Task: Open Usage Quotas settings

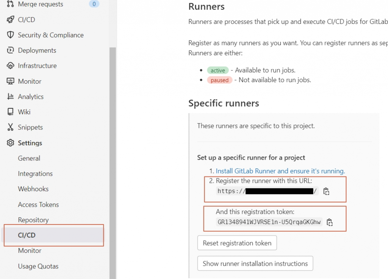Action: point(38,266)
